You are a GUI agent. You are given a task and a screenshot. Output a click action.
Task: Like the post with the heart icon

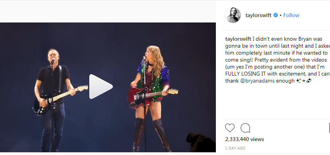point(229,128)
